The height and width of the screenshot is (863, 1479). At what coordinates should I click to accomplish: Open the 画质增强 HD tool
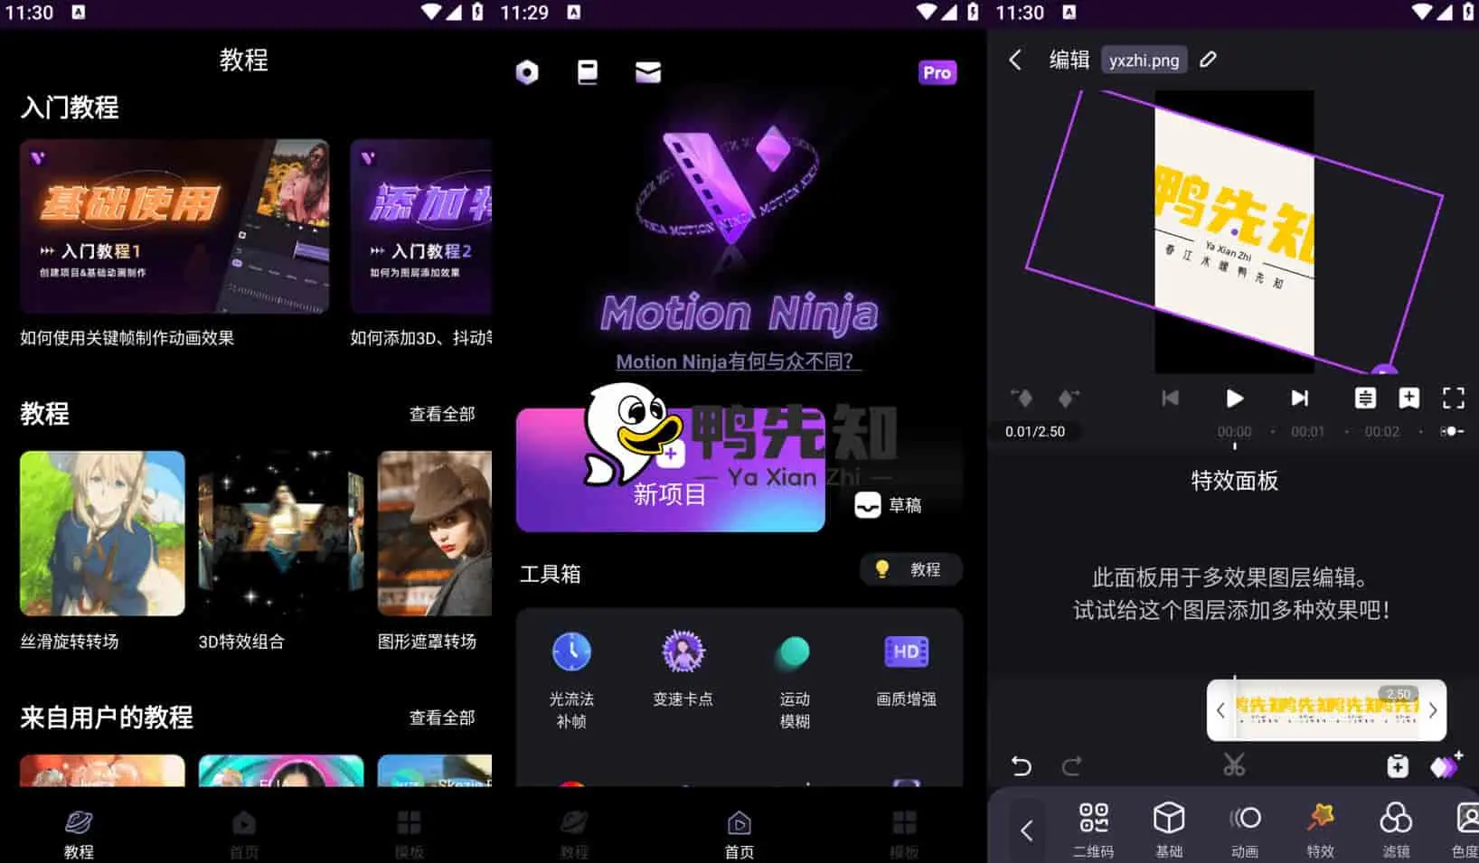(x=906, y=671)
